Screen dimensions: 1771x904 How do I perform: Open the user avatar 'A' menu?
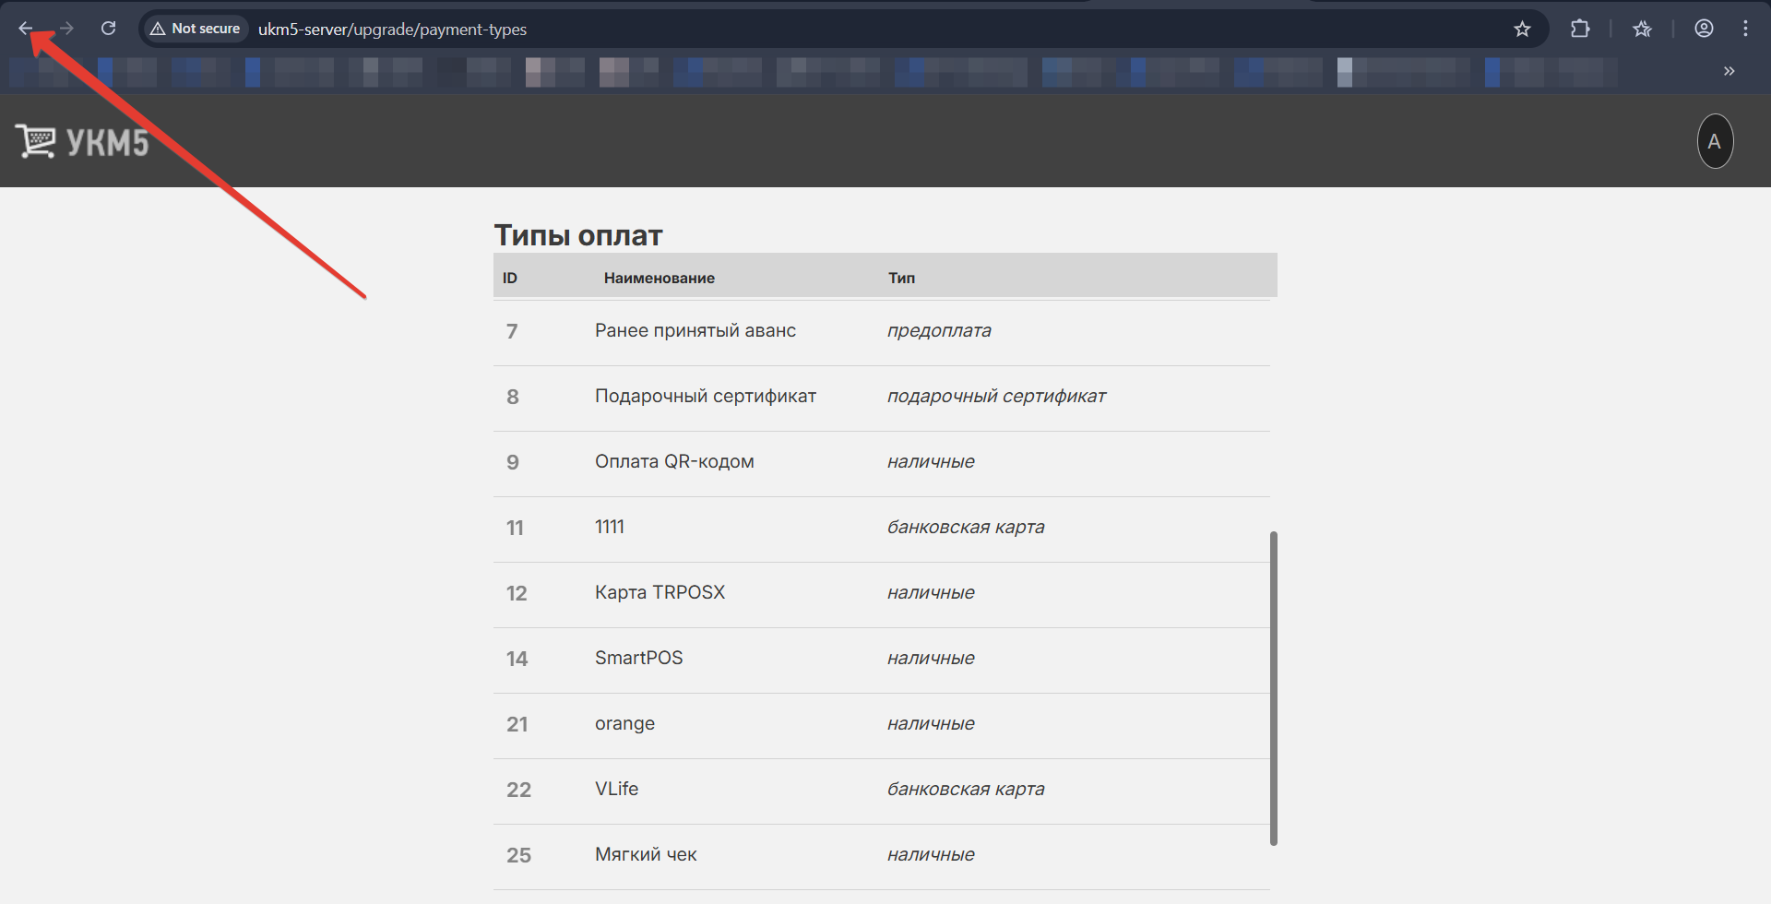tap(1715, 141)
